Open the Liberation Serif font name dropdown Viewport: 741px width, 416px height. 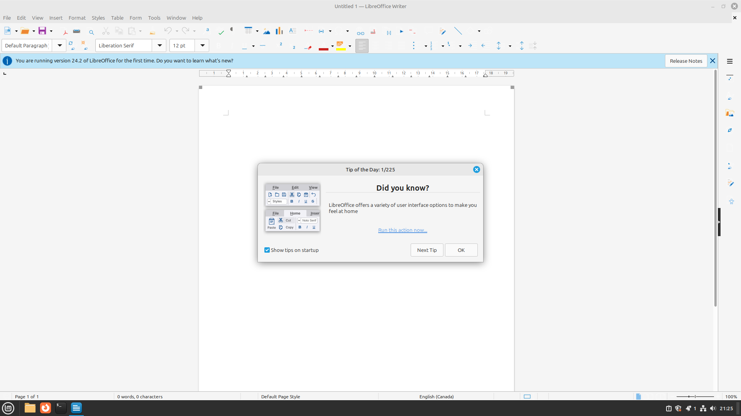pos(159,45)
